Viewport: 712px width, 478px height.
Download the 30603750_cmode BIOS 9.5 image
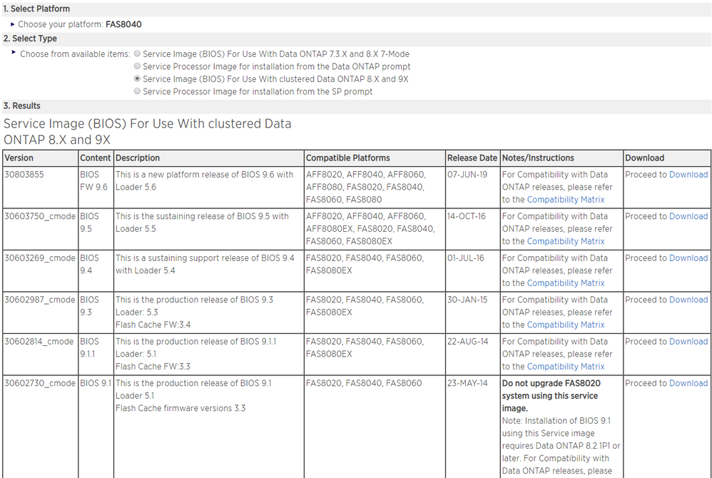coord(688,216)
